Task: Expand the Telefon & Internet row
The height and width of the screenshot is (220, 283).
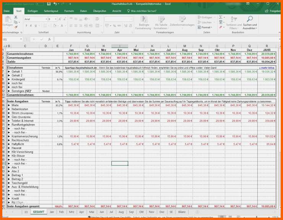Action: [9, 121]
